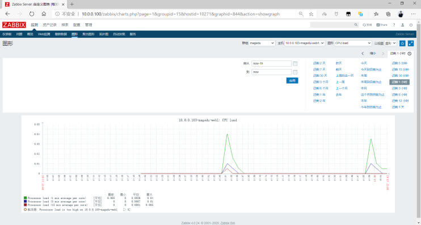Open the 报表 (Reports) top menu

[65, 25]
